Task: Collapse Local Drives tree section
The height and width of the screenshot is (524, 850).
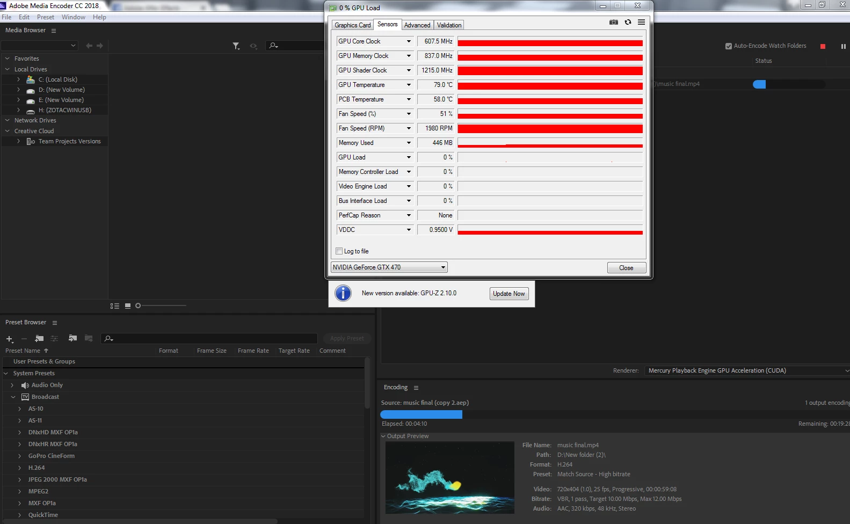Action: [x=8, y=69]
